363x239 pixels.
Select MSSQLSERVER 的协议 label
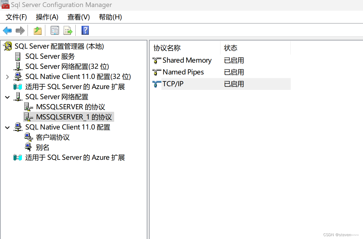pyautogui.click(x=71, y=107)
